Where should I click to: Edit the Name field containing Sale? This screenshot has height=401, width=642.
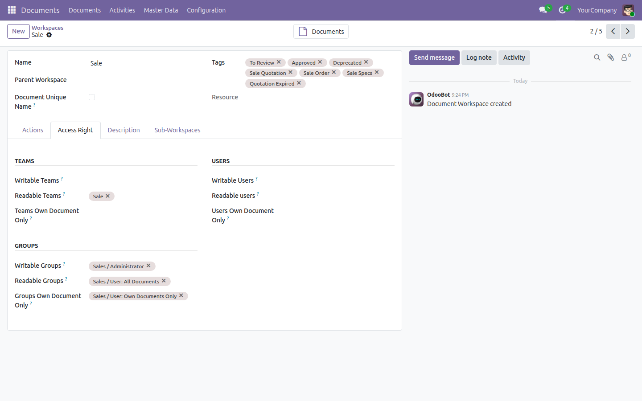143,63
